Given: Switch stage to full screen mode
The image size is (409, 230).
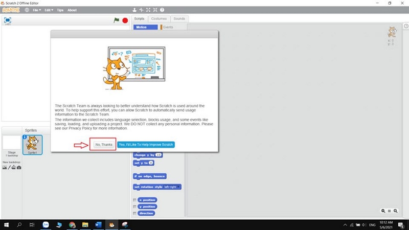Looking at the screenshot, I should coord(8,20).
